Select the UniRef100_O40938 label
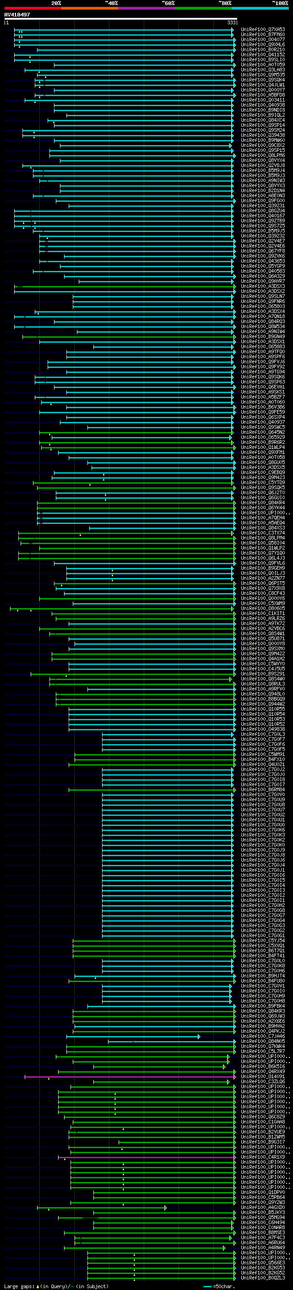The width and height of the screenshot is (293, 1290). point(263,105)
